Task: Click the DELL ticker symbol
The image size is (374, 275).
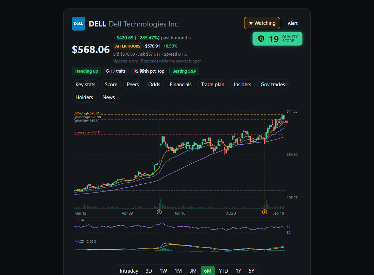Action: [97, 24]
